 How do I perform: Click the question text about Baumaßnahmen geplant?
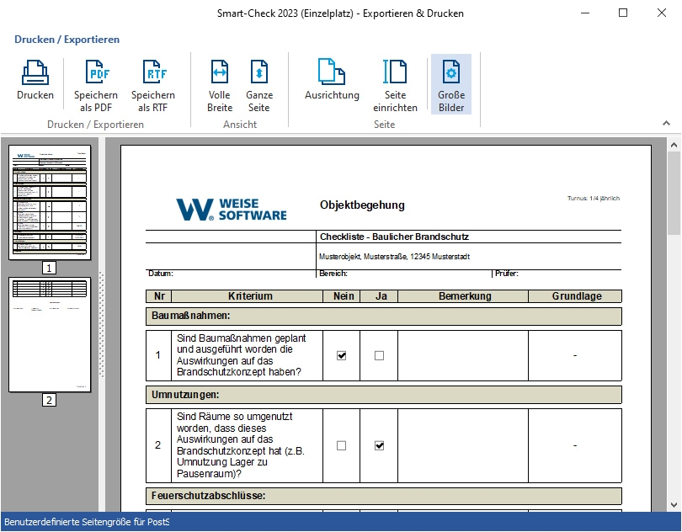242,355
